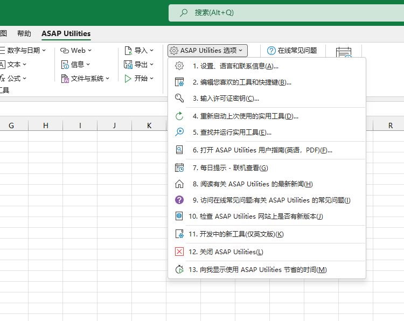This screenshot has width=404, height=321.
Task: Select column K header
Action: (149, 125)
